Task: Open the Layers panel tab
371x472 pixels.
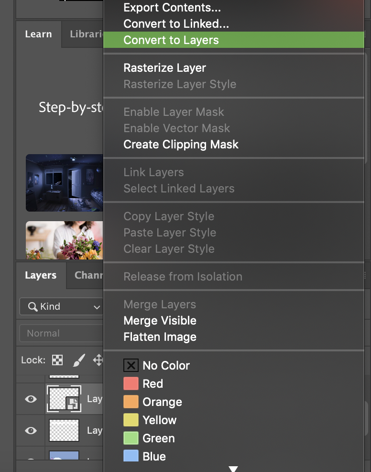Action: tap(41, 275)
